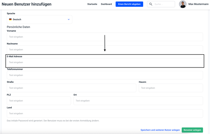Click Speichern und weiteren Nutzer anlegen link
This screenshot has width=210, height=134.
160,130
